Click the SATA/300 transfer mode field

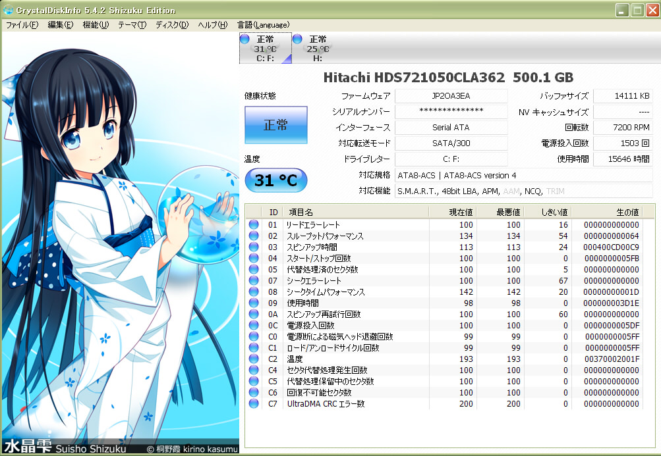[x=451, y=143]
